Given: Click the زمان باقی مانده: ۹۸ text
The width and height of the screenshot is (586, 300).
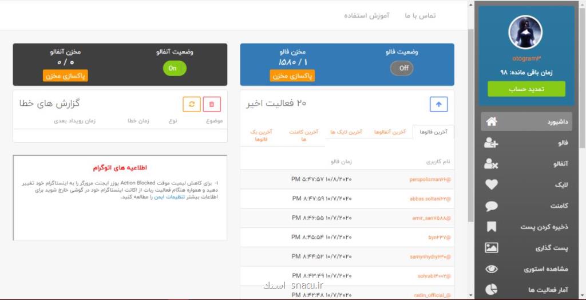Looking at the screenshot, I should point(526,73).
